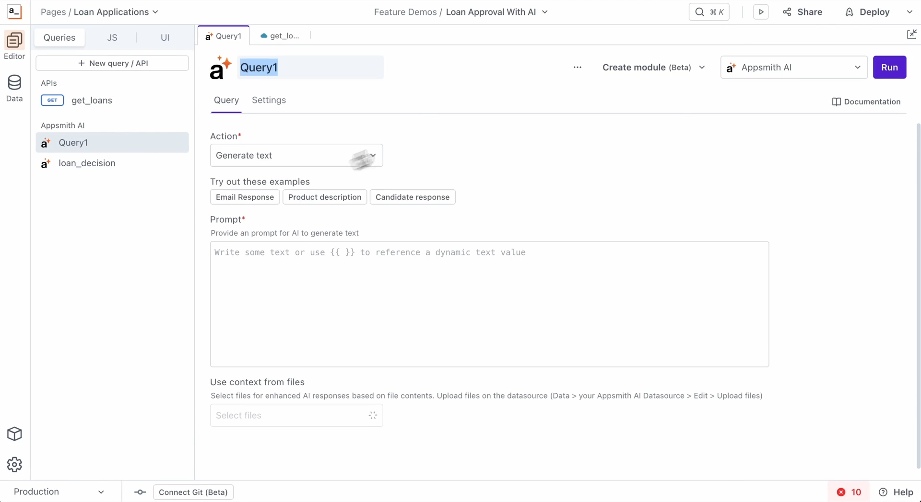The image size is (921, 502).
Task: Open the Generate text action dropdown
Action: pyautogui.click(x=296, y=156)
